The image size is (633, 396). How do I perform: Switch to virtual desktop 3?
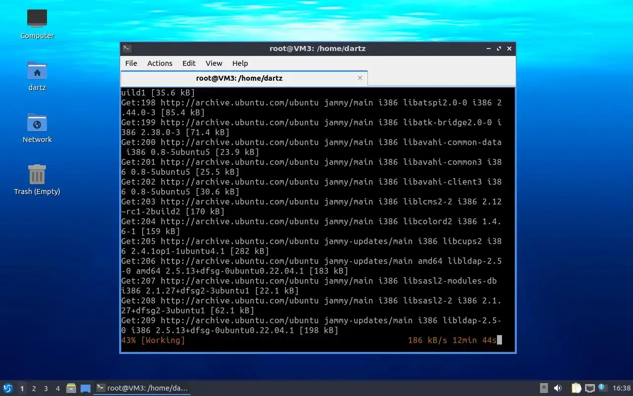45,389
